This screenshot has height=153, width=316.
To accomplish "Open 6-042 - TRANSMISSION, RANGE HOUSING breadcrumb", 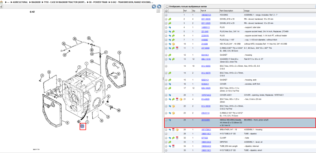I will (x=132, y=2).
